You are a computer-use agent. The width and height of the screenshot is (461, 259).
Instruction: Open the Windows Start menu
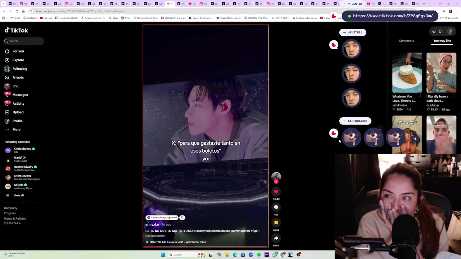click(x=163, y=255)
